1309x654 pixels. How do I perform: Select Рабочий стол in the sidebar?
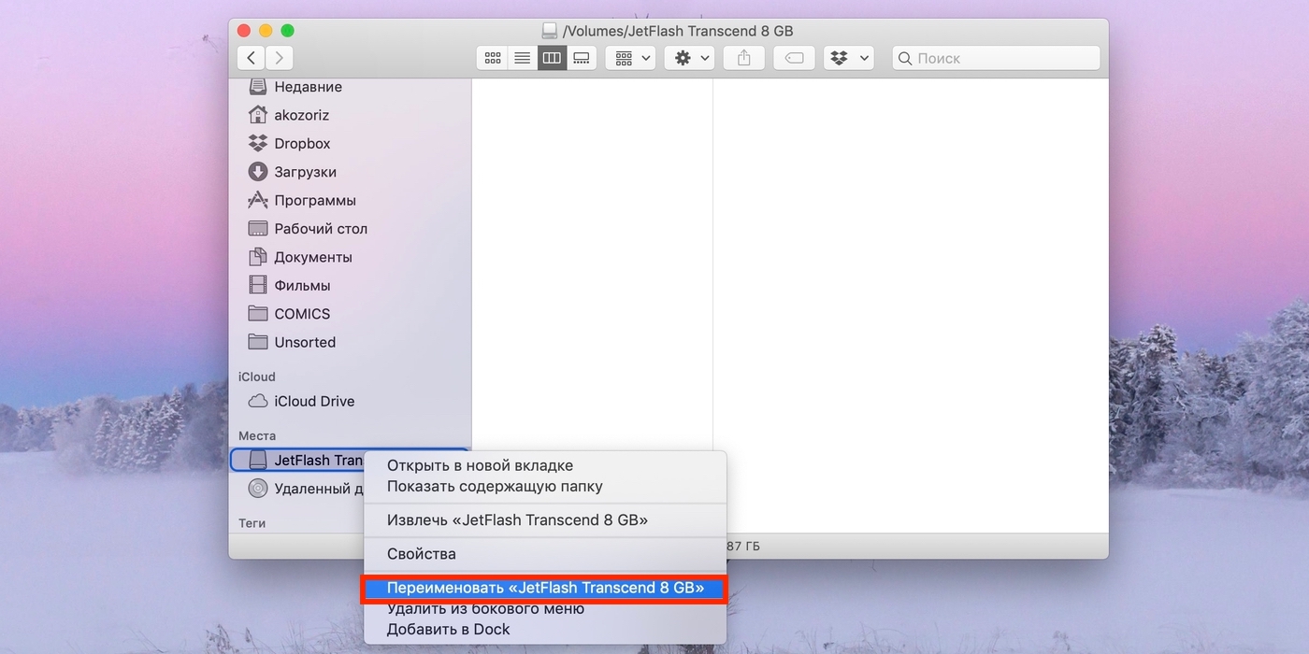[x=350, y=229]
